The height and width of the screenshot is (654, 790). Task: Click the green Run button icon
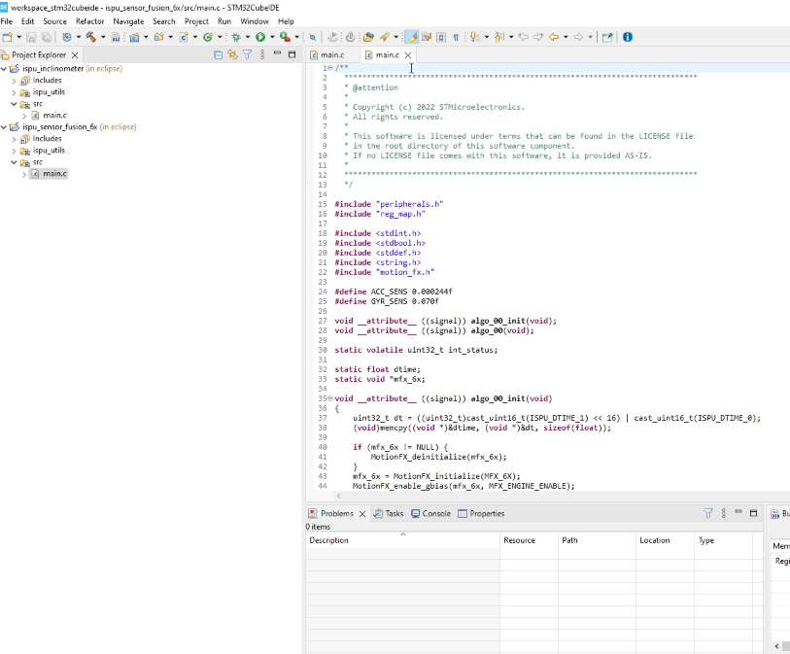(260, 37)
